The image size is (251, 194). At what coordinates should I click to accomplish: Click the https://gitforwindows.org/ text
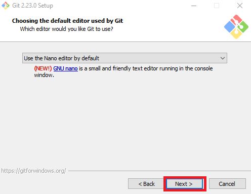[x=33, y=171]
